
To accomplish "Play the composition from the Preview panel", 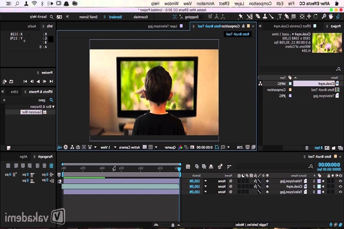I will coord(38,82).
